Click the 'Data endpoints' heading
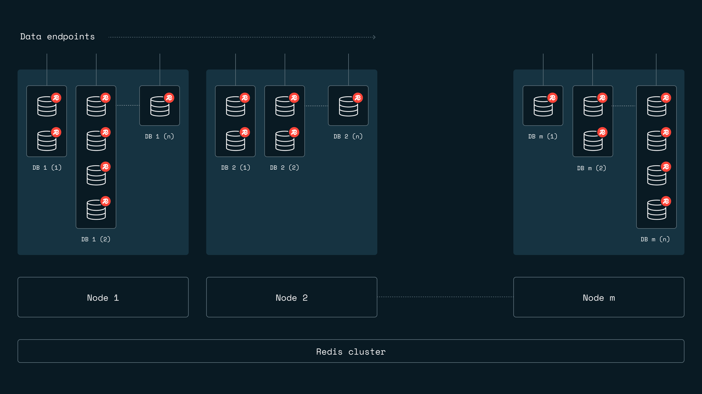 [x=58, y=37]
